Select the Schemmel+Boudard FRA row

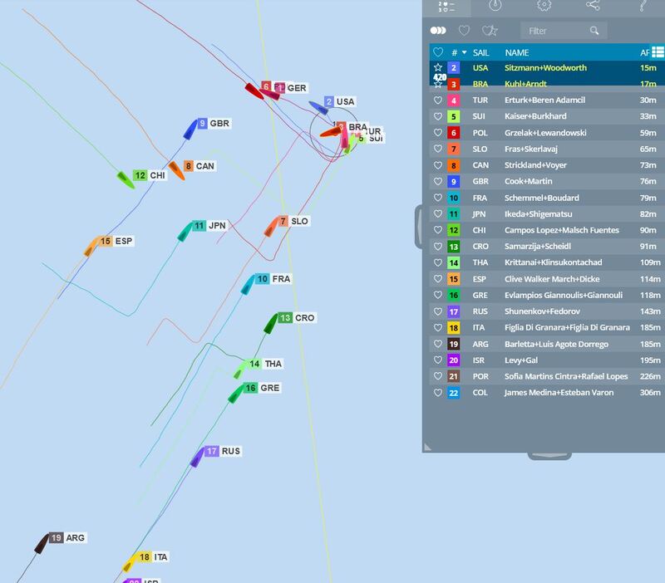(x=542, y=198)
